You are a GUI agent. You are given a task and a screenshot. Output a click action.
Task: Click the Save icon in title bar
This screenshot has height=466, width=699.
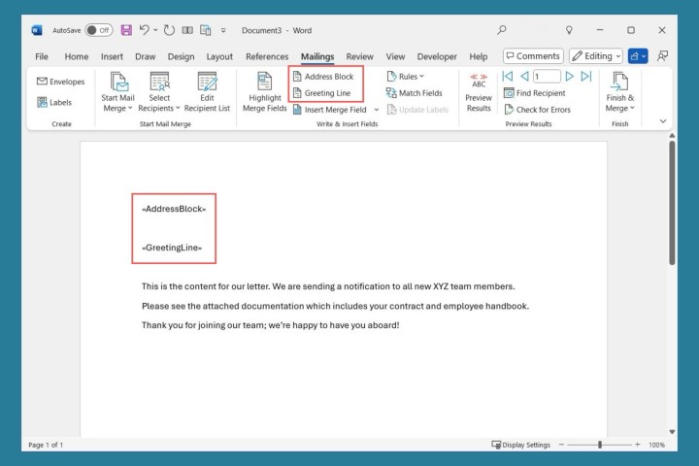(126, 30)
